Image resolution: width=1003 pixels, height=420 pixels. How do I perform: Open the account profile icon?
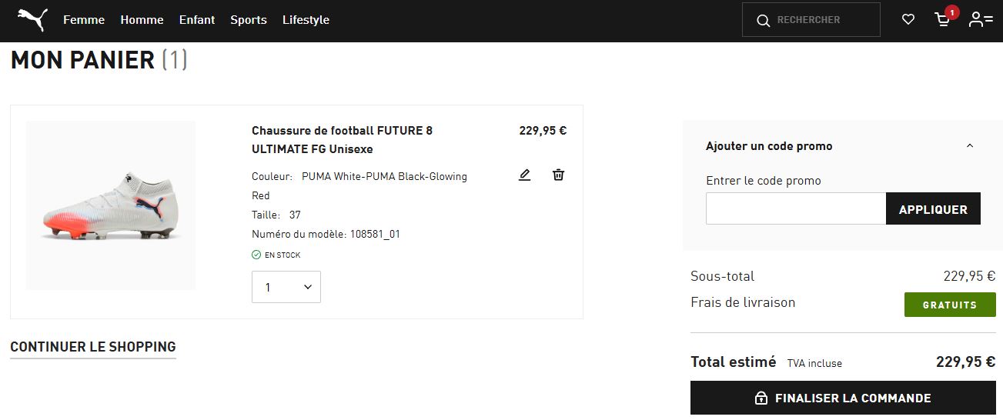pos(980,20)
